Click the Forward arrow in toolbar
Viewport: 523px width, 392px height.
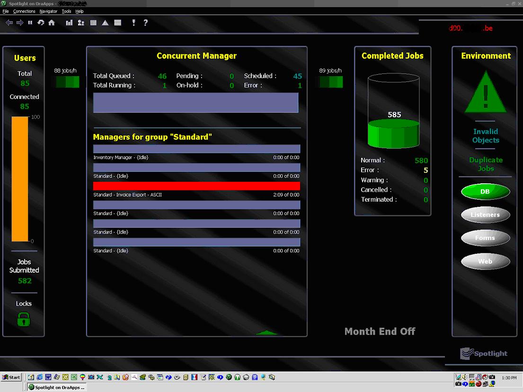[20, 23]
